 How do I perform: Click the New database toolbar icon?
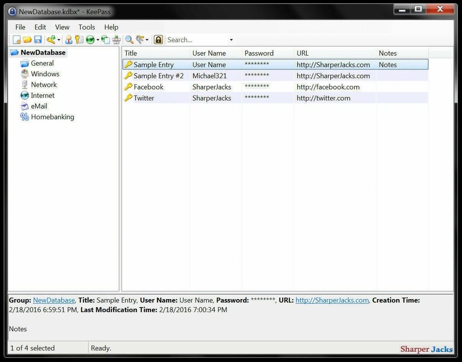click(16, 39)
